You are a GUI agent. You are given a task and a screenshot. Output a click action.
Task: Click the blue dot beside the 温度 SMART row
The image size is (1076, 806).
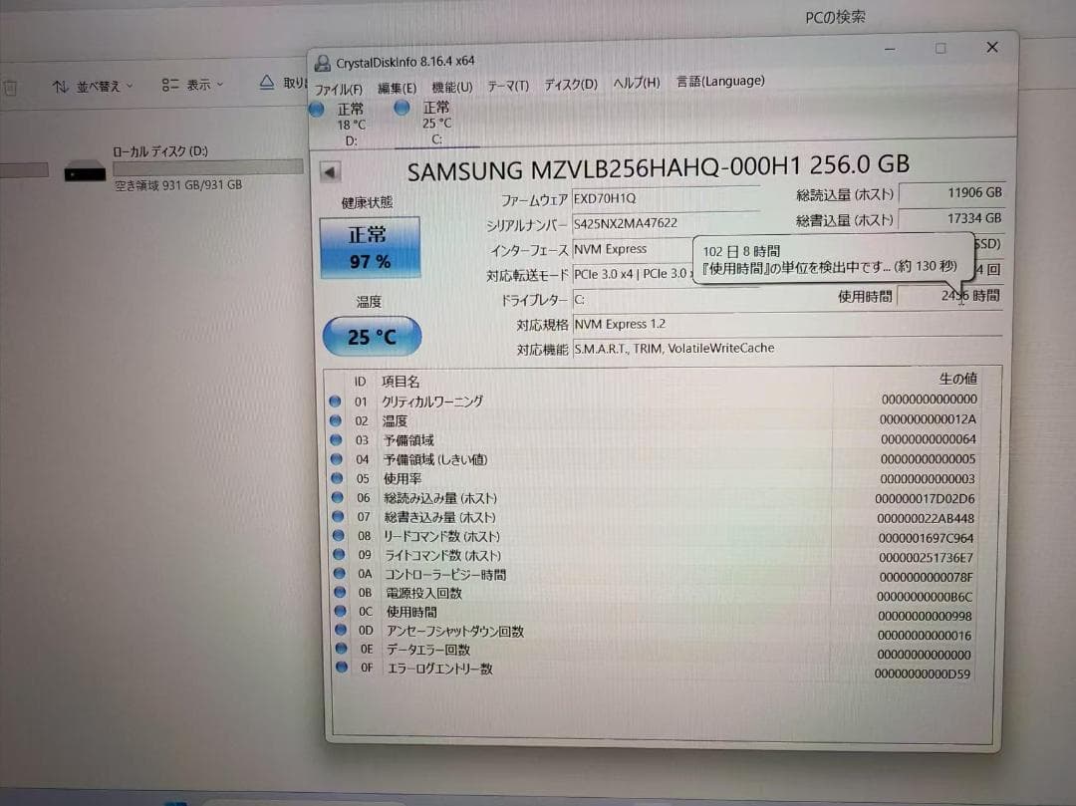pos(335,420)
